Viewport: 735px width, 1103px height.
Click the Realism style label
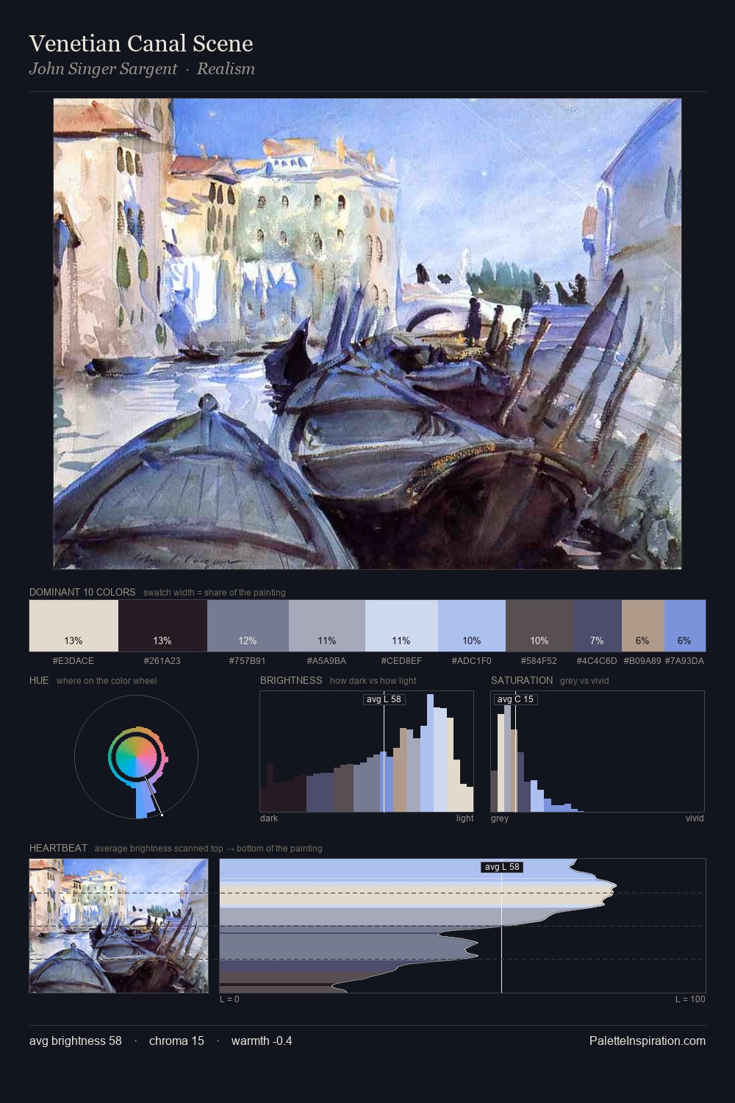(226, 68)
